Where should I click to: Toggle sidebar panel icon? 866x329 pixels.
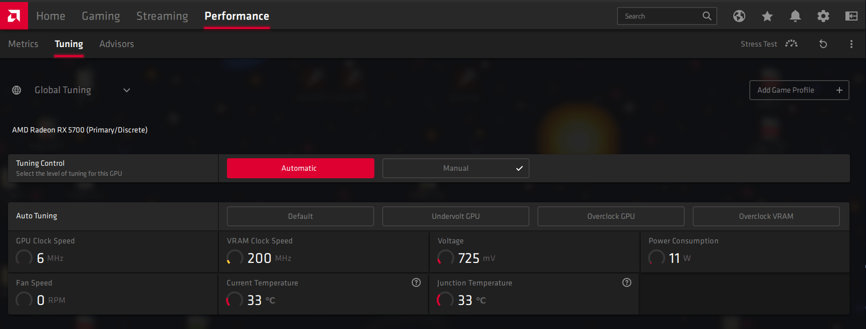coord(851,16)
